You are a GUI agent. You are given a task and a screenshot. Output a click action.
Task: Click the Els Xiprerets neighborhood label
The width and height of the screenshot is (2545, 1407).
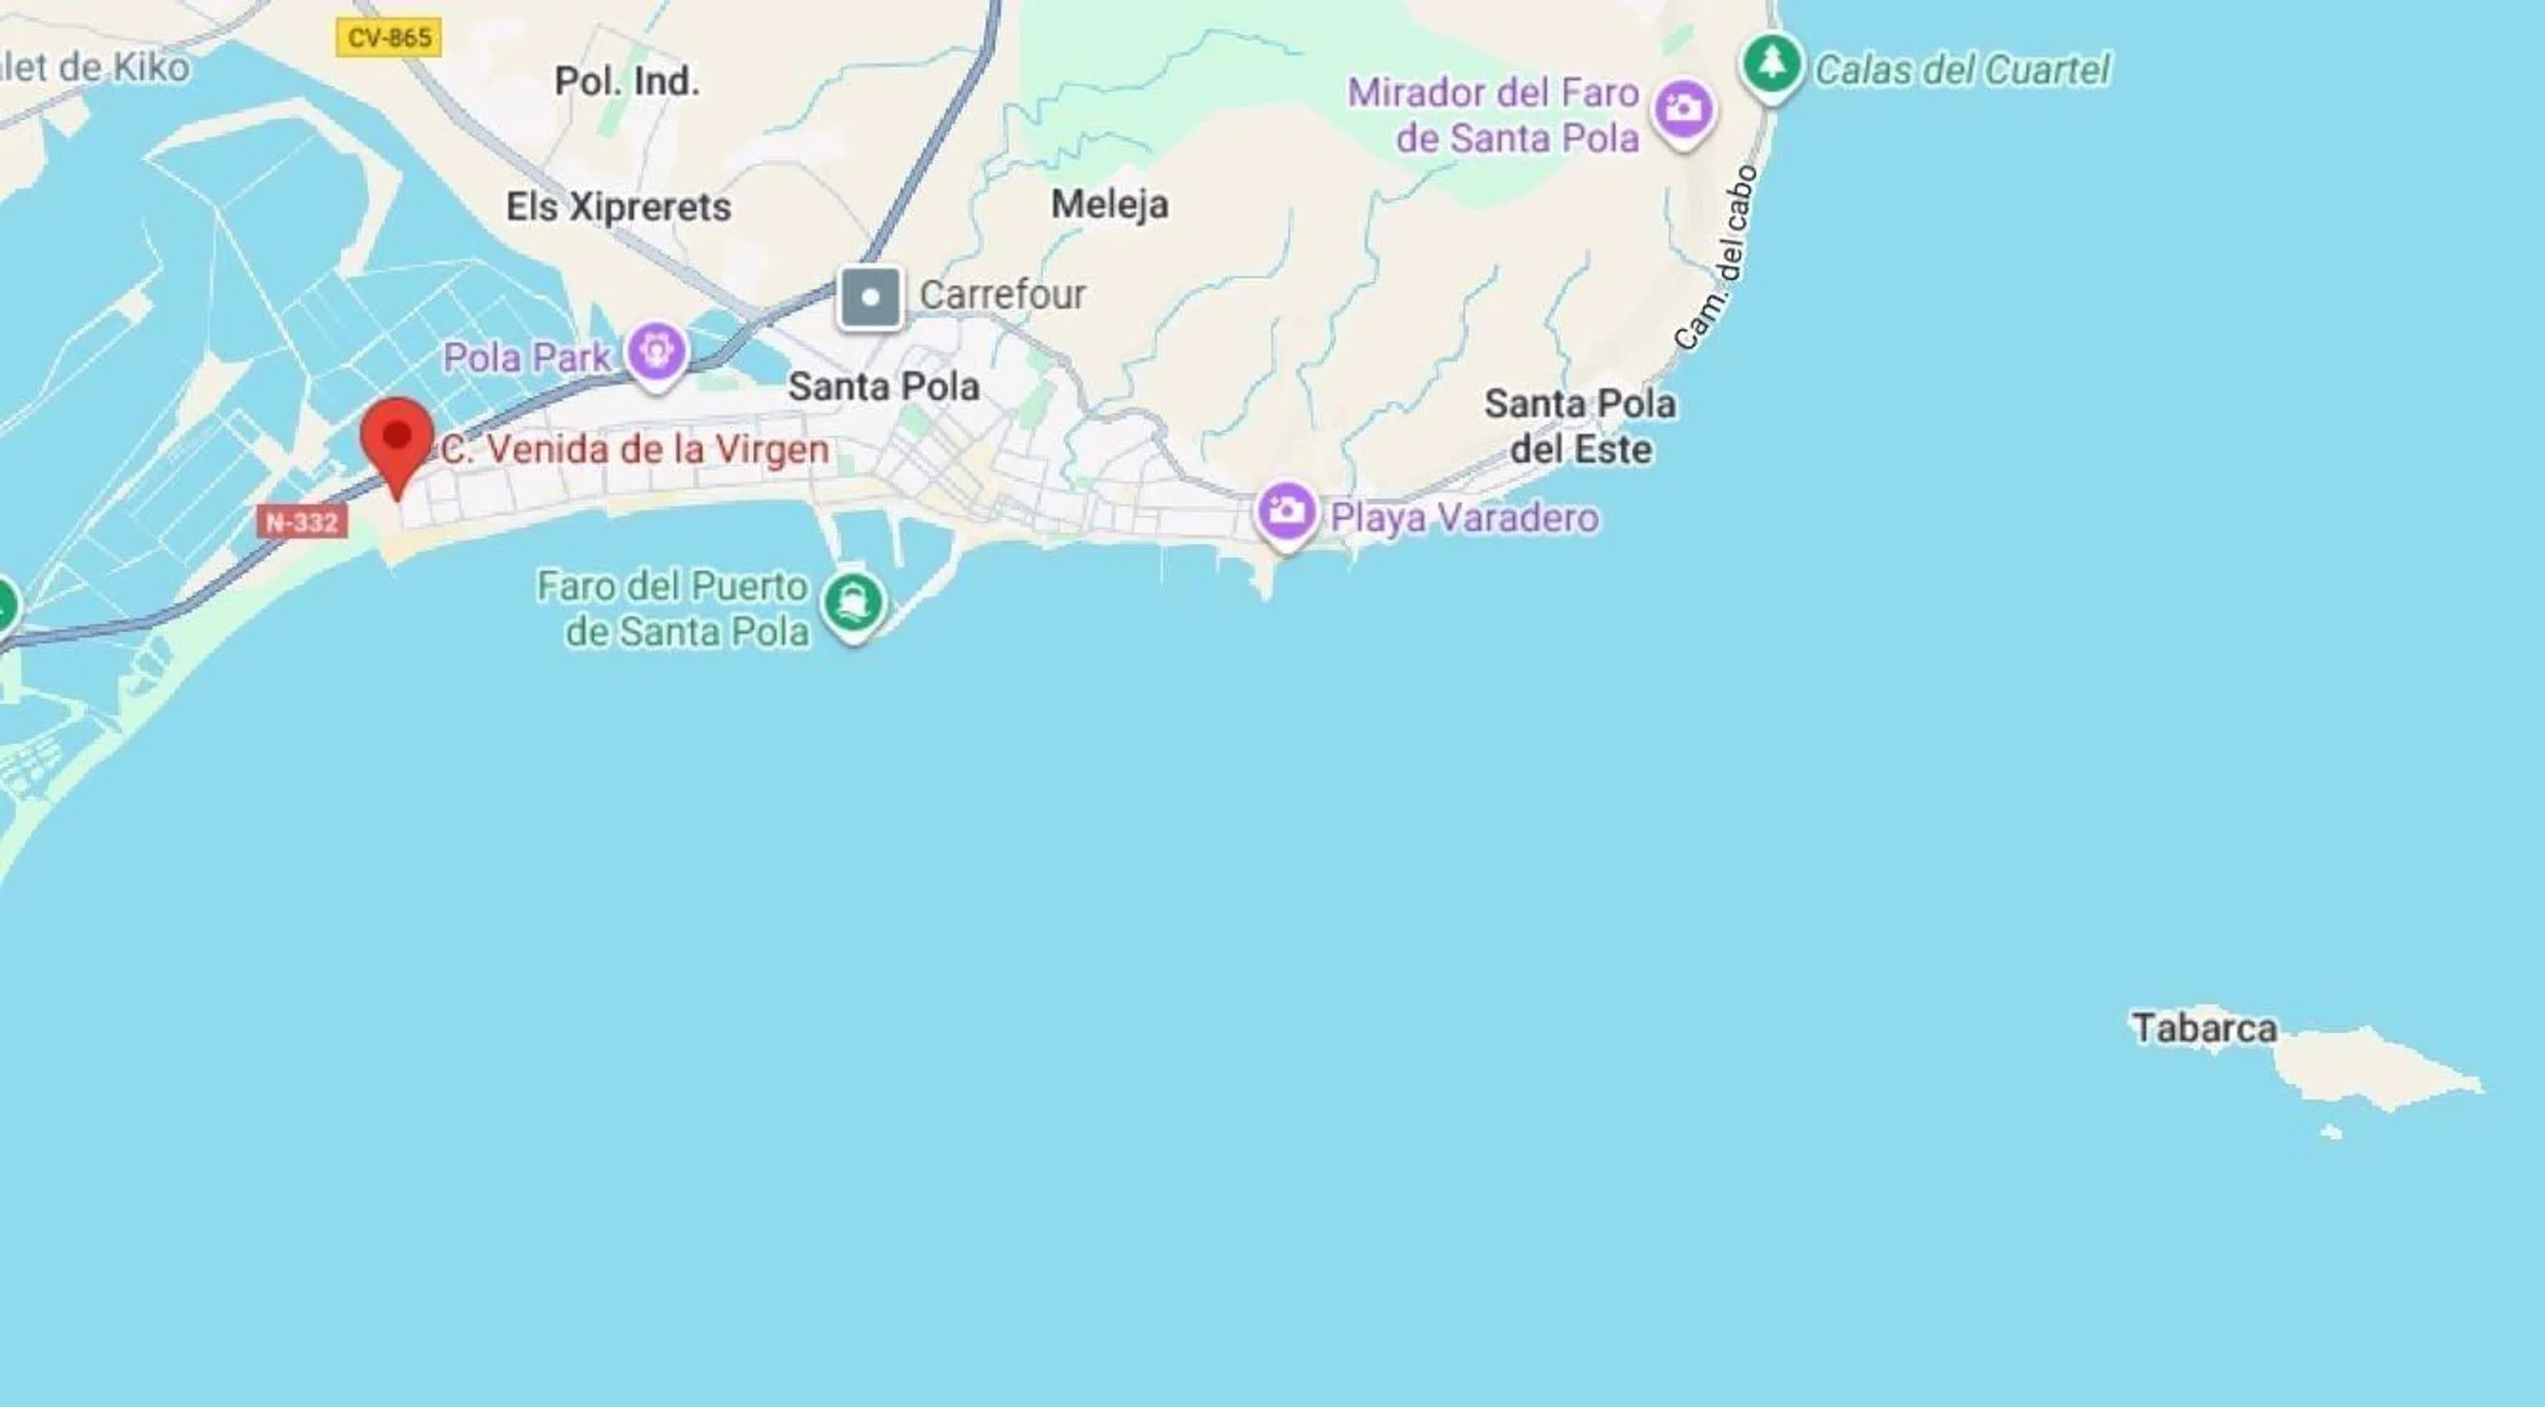pos(618,206)
